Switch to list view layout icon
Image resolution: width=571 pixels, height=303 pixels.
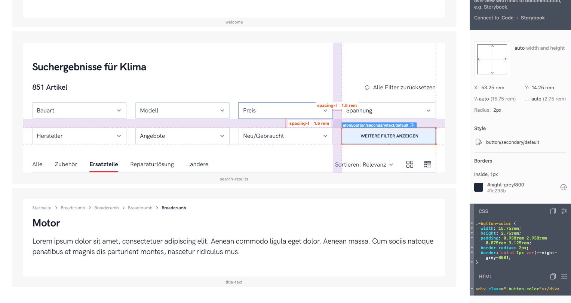[428, 164]
